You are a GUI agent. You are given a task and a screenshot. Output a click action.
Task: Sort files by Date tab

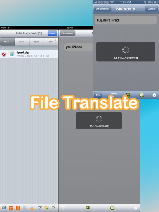22,42
